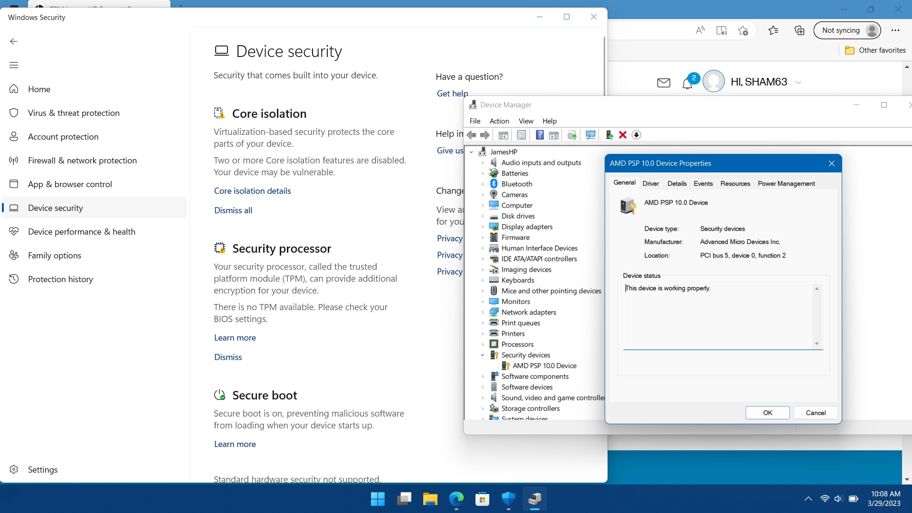Expand the Network adapters node

[x=483, y=313]
